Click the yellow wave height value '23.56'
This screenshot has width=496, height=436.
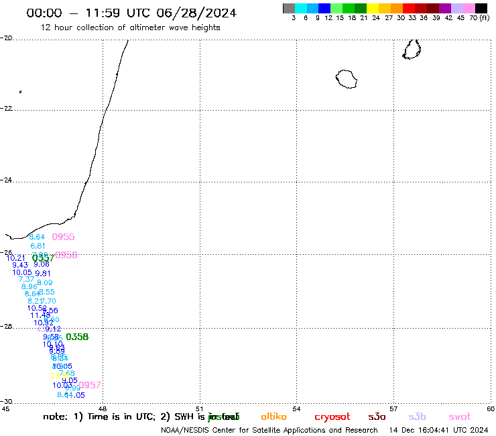click(60, 376)
